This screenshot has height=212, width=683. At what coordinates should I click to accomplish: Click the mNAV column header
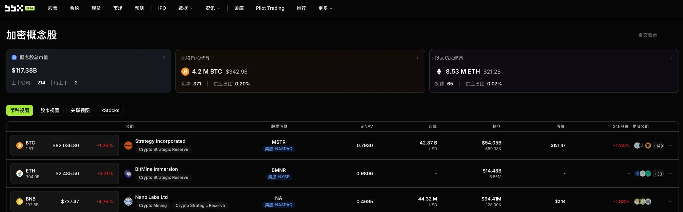(x=367, y=127)
